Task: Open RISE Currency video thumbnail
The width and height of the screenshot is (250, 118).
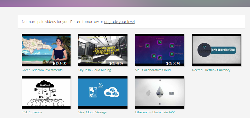Action: click(x=46, y=92)
